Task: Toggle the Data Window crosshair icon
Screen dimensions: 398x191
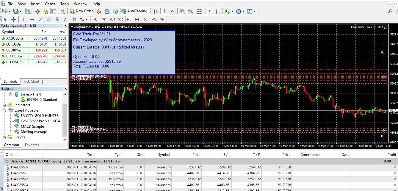Action: pyautogui.click(x=37, y=11)
